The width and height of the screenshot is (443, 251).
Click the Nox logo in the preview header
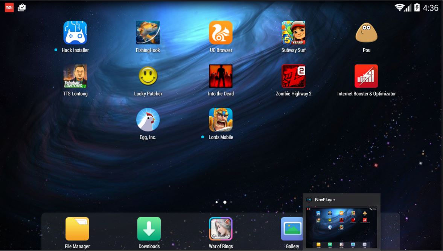pyautogui.click(x=309, y=199)
